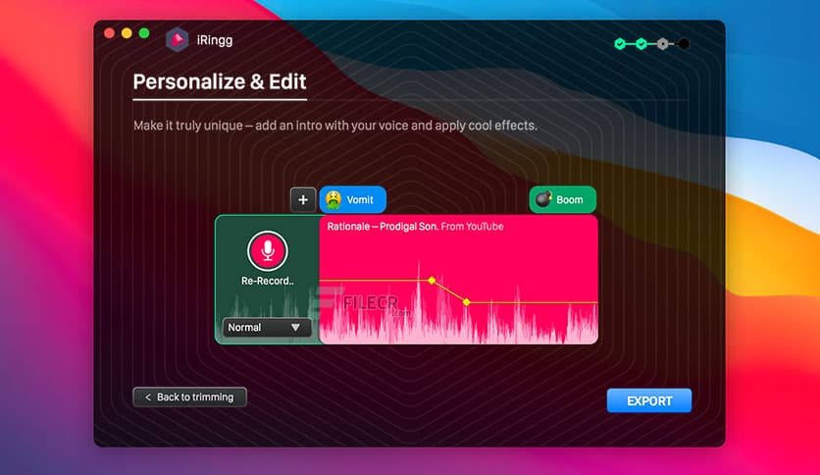Go back to trimming
This screenshot has width=820, height=475.
tap(190, 397)
